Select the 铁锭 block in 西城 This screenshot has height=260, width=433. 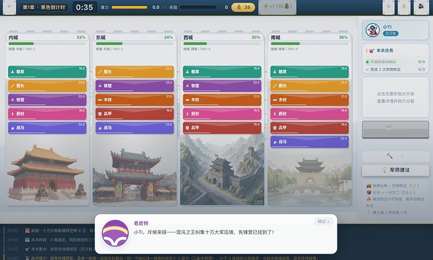coord(222,86)
